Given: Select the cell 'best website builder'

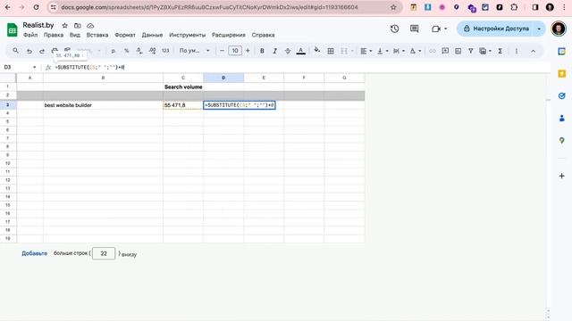Looking at the screenshot, I should click(x=103, y=105).
